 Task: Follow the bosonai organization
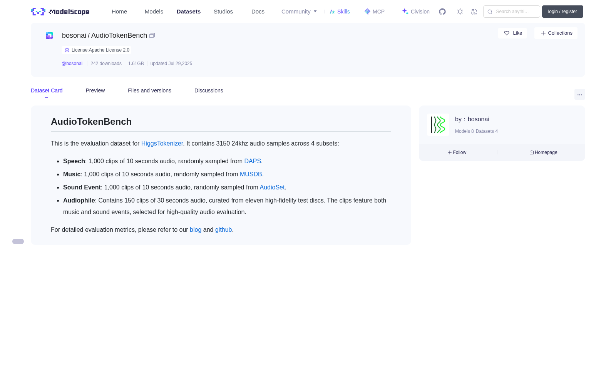click(457, 152)
